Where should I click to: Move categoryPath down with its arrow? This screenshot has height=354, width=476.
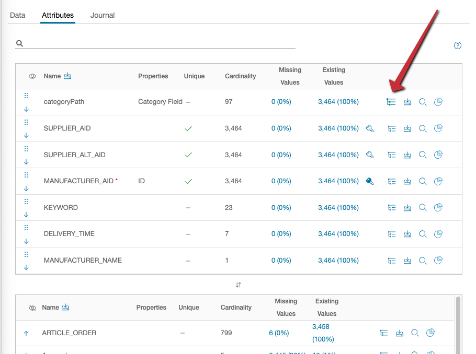point(26,109)
